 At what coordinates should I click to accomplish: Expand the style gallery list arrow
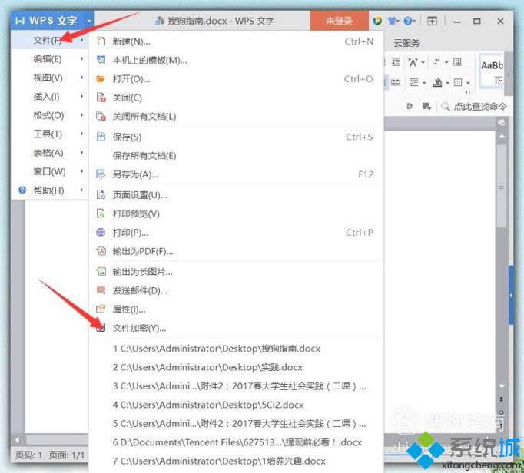508,75
